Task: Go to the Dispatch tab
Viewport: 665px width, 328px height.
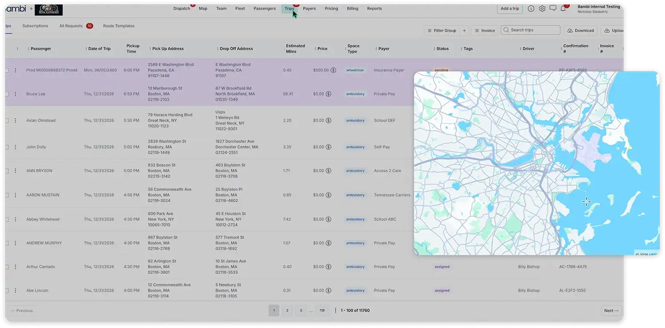Action: pos(182,8)
